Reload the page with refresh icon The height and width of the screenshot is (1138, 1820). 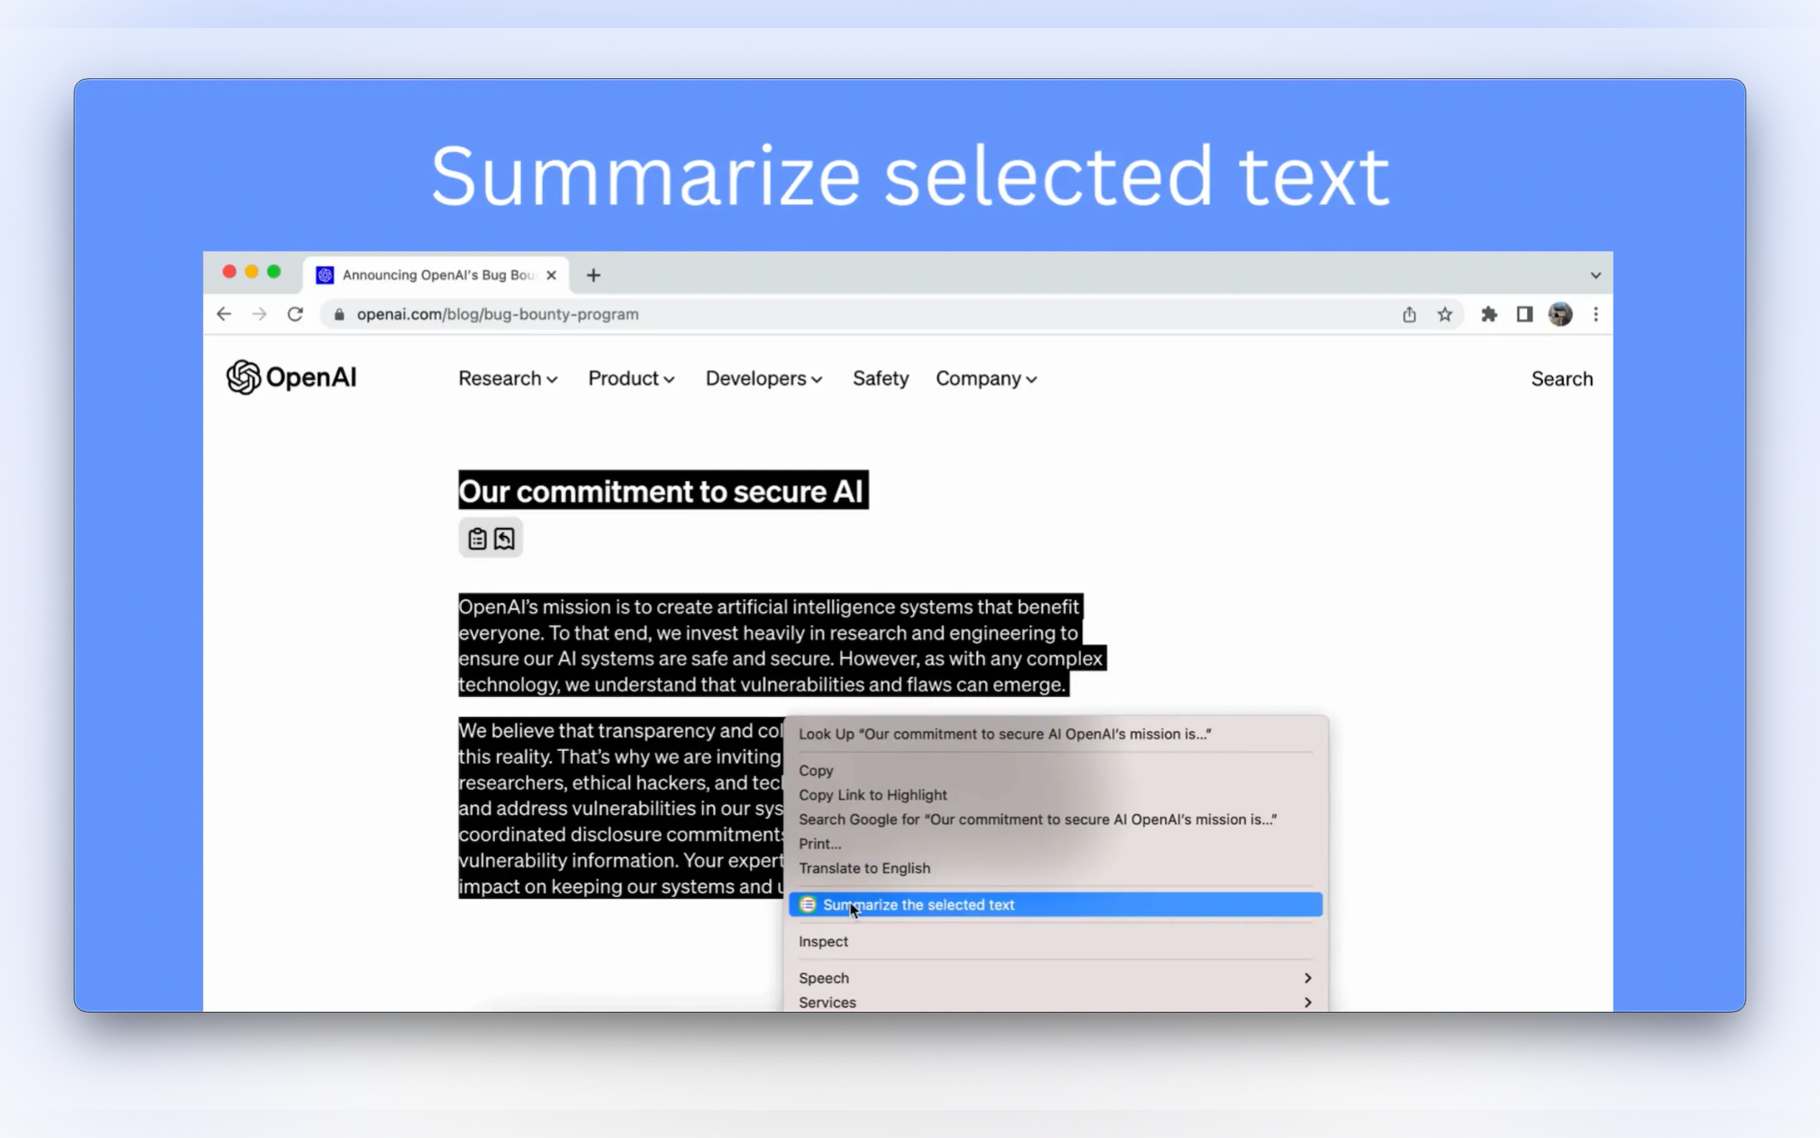coord(295,315)
